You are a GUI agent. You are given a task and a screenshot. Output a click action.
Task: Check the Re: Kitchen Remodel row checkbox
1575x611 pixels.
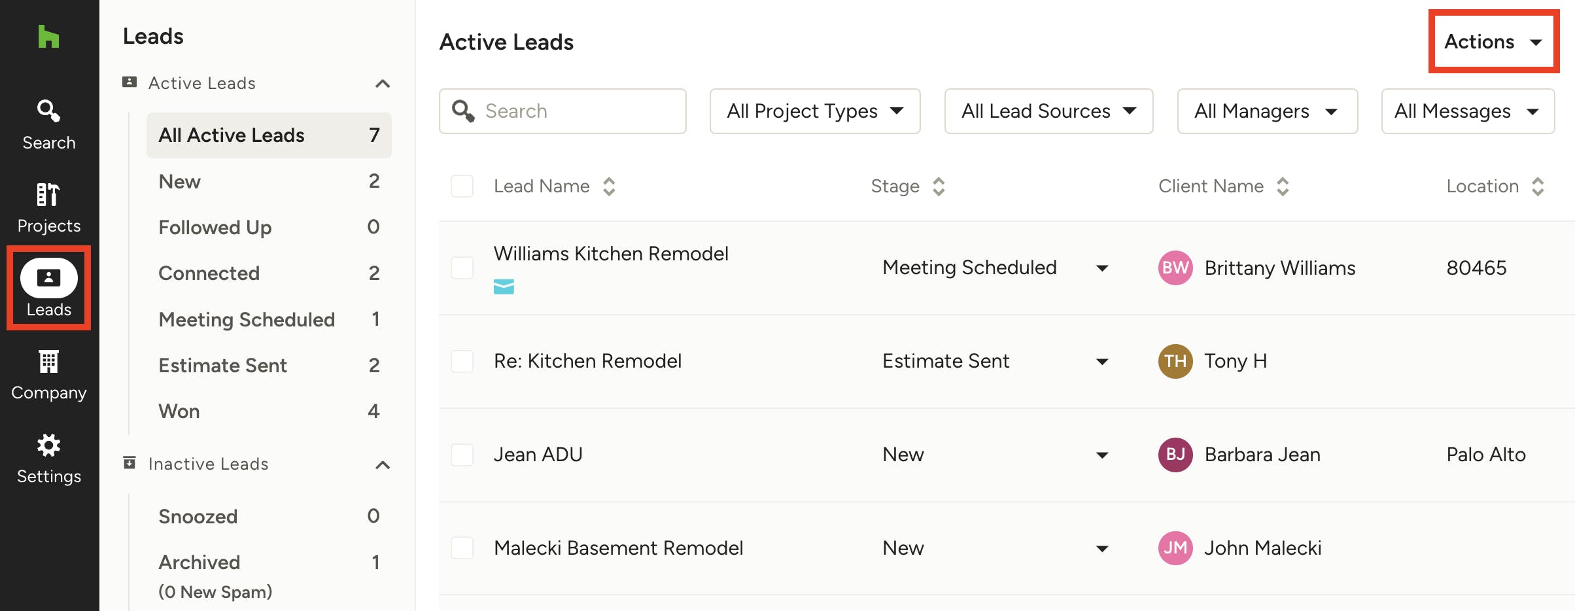click(x=462, y=361)
